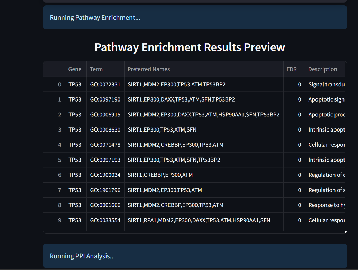Click the 'Apoptotic proc' description cell
The height and width of the screenshot is (270, 358).
(x=324, y=114)
